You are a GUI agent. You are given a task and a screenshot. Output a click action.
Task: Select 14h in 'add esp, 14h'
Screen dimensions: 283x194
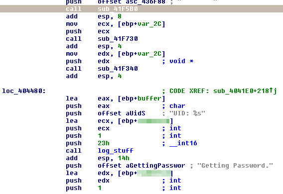pos(124,158)
